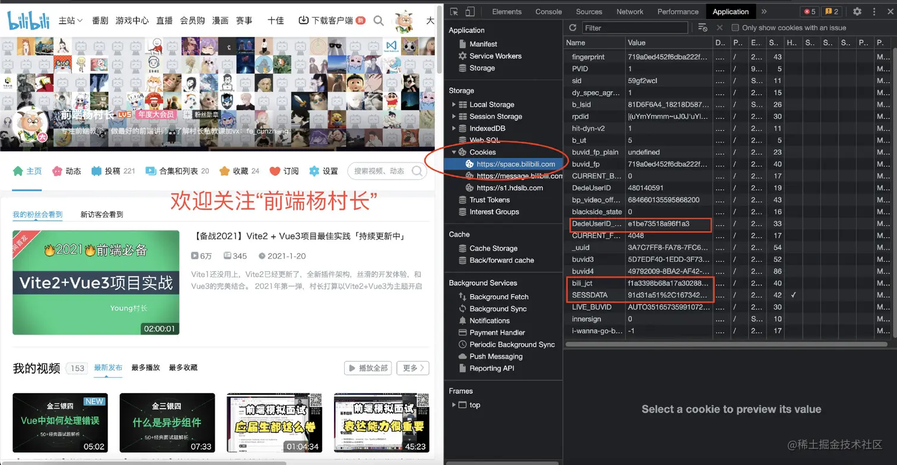The height and width of the screenshot is (465, 897).
Task: Collapse the Cookies tree node
Action: (x=454, y=152)
